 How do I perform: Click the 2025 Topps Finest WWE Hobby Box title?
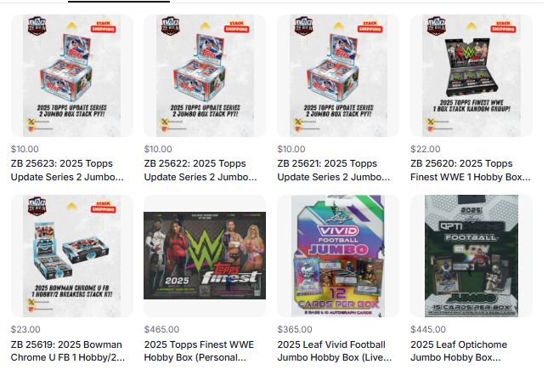click(199, 350)
